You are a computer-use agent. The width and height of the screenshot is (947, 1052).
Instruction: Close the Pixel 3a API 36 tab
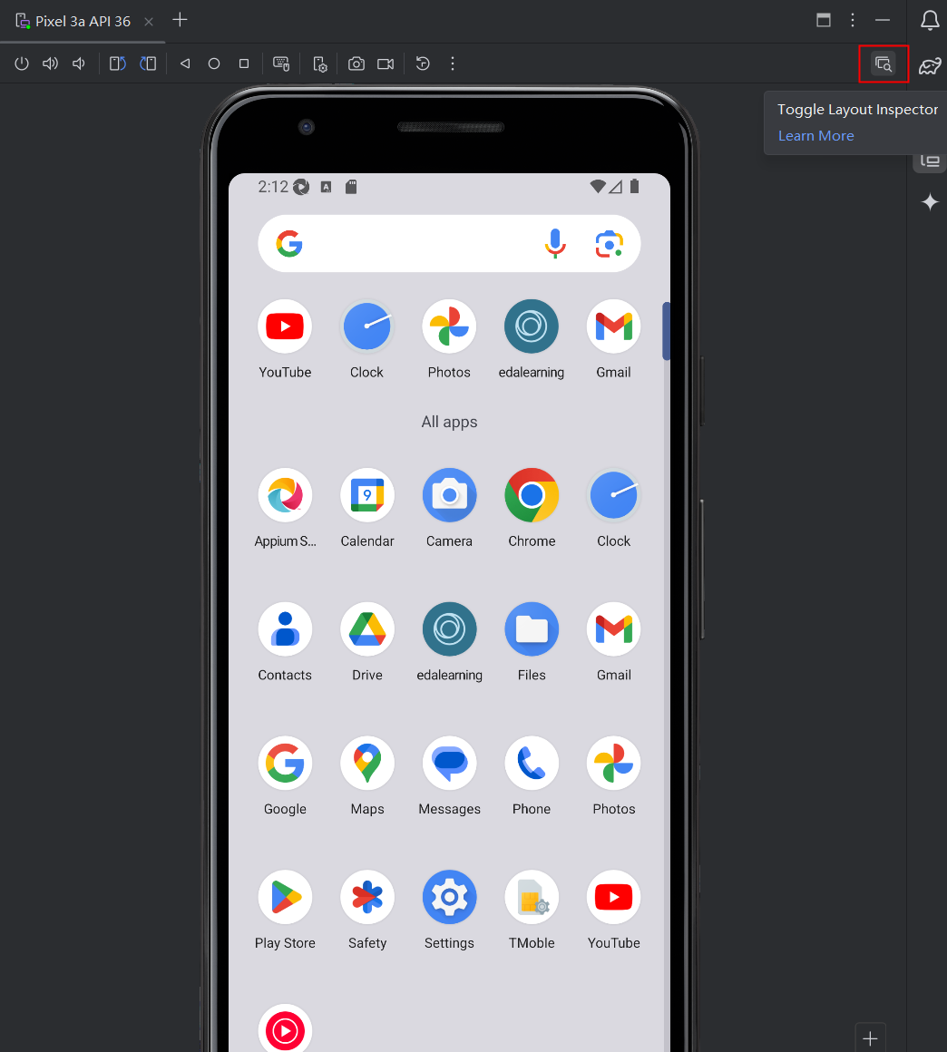[x=149, y=22]
